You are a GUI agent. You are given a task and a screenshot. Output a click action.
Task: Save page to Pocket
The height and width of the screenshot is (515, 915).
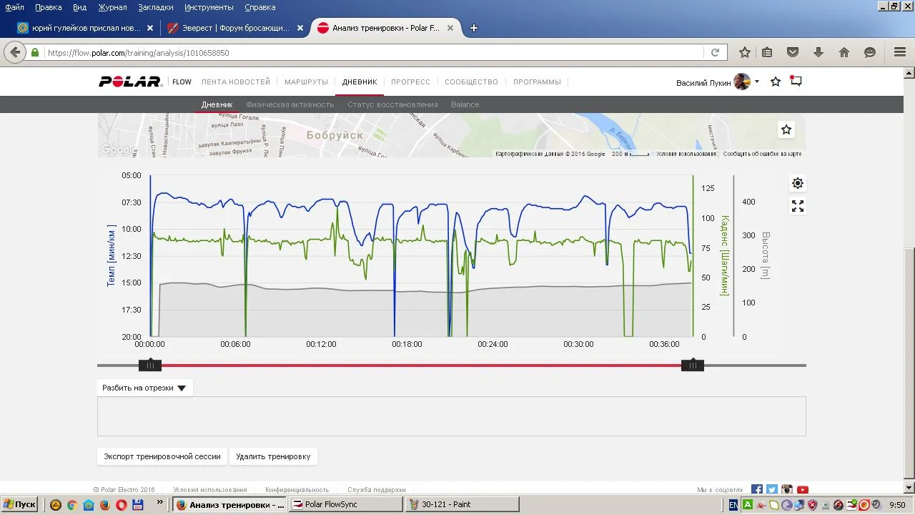coord(793,52)
